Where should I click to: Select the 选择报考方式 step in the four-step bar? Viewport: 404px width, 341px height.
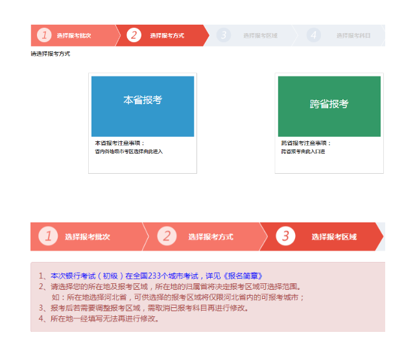(167, 36)
